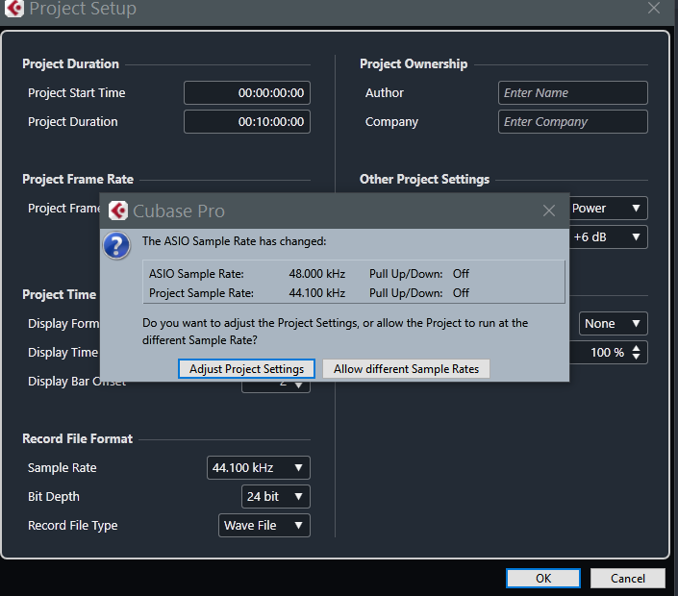Open the partially hidden Display Bar Offset dropdown
Image resolution: width=678 pixels, height=596 pixels.
click(x=275, y=386)
